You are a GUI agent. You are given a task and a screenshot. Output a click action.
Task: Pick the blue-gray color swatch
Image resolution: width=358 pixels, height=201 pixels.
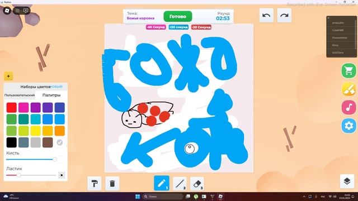pos(23,142)
